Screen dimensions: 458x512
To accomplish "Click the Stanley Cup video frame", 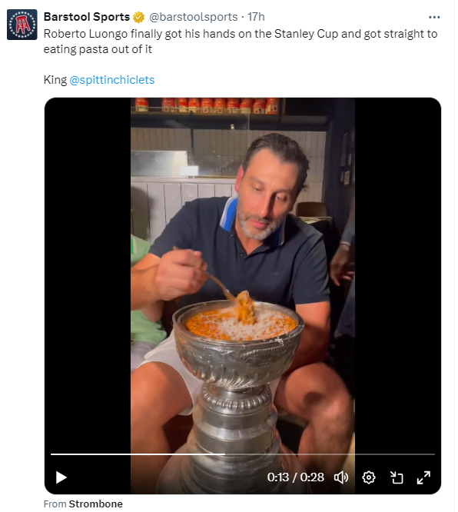I will 243,274.
